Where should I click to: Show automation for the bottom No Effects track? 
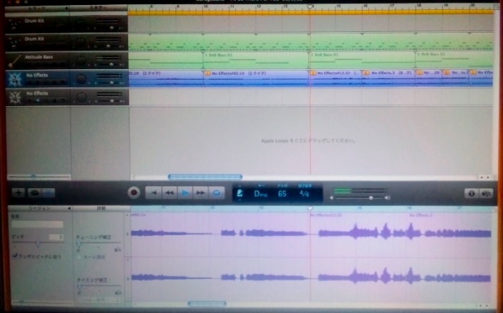(63, 101)
